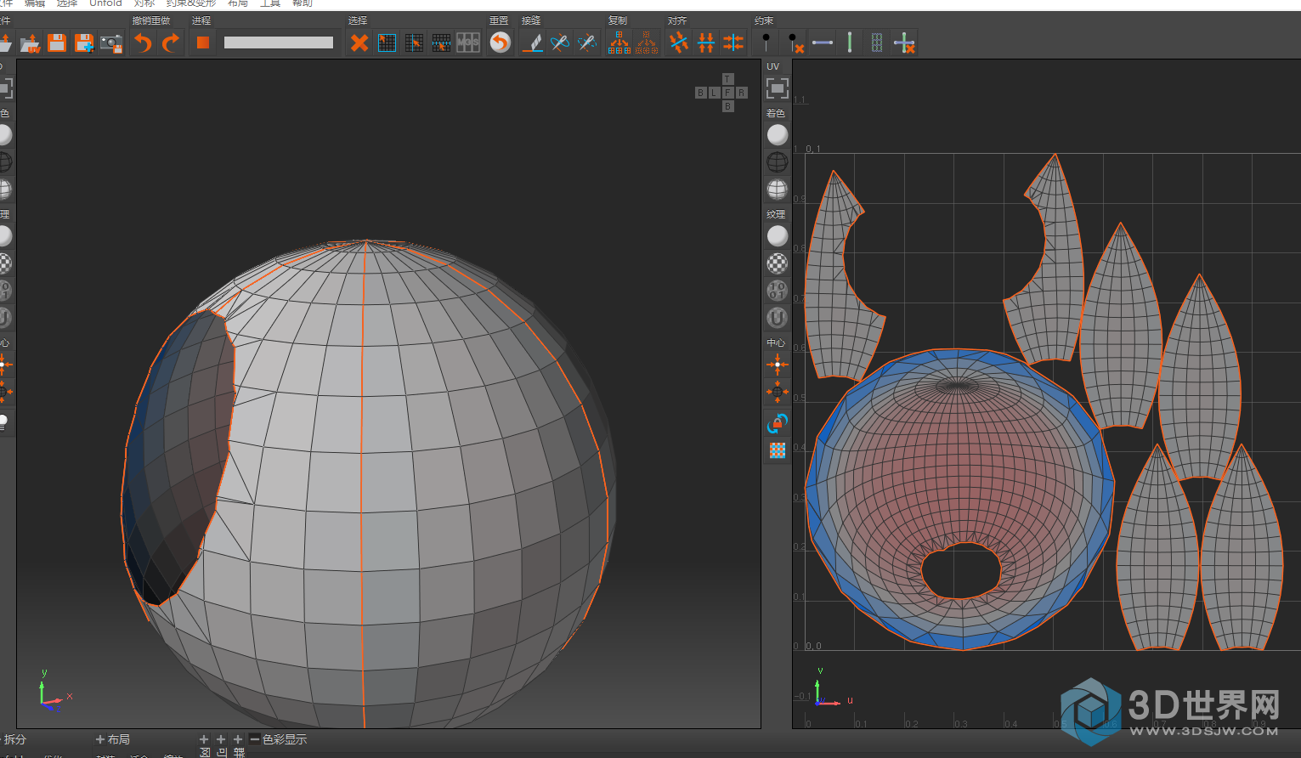Image resolution: width=1301 pixels, height=758 pixels.
Task: Toggle UV panel wireframe shading sphere
Action: point(777,161)
